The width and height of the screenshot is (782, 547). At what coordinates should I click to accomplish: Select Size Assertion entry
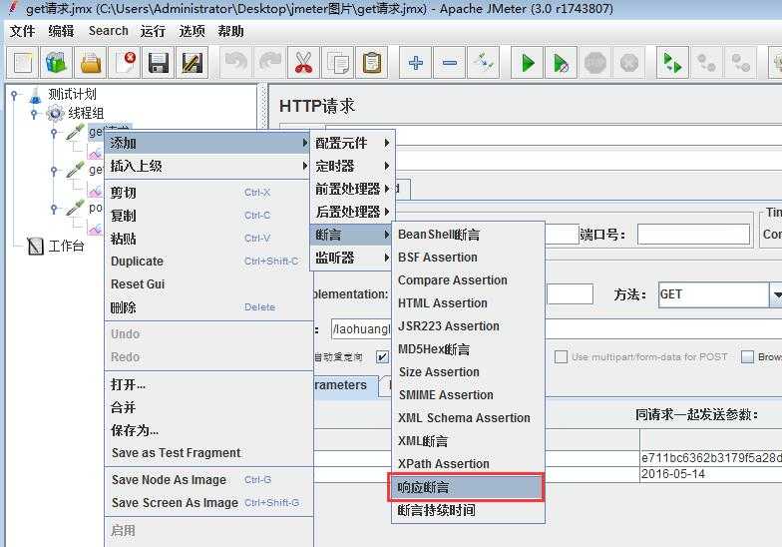pyautogui.click(x=468, y=371)
